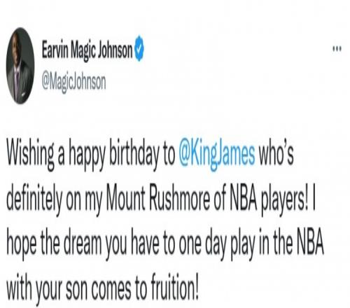350x308 pixels.
Task: Open the @KingJames mention link
Action: point(217,154)
